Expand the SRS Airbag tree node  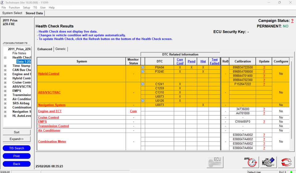[x=5, y=103]
